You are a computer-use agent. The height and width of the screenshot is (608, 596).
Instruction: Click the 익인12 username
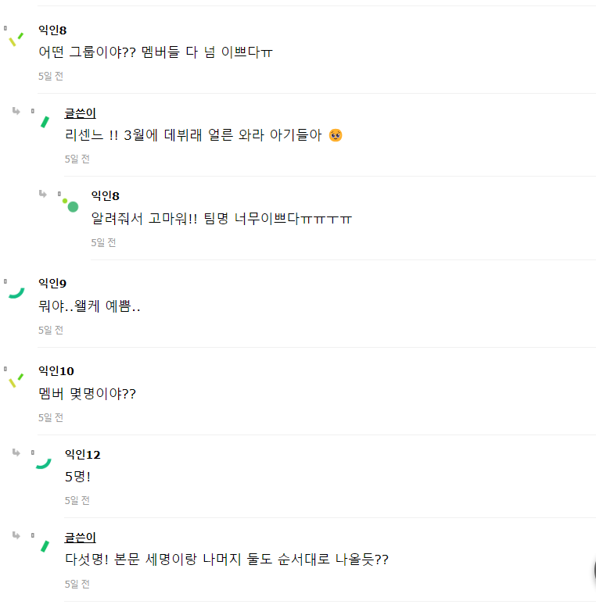(82, 455)
